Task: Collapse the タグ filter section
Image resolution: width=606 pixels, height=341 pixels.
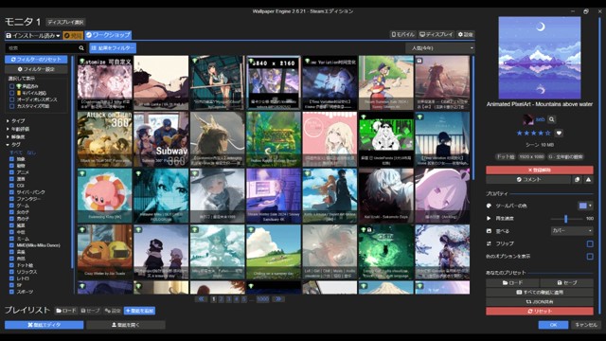Action: click(13, 145)
